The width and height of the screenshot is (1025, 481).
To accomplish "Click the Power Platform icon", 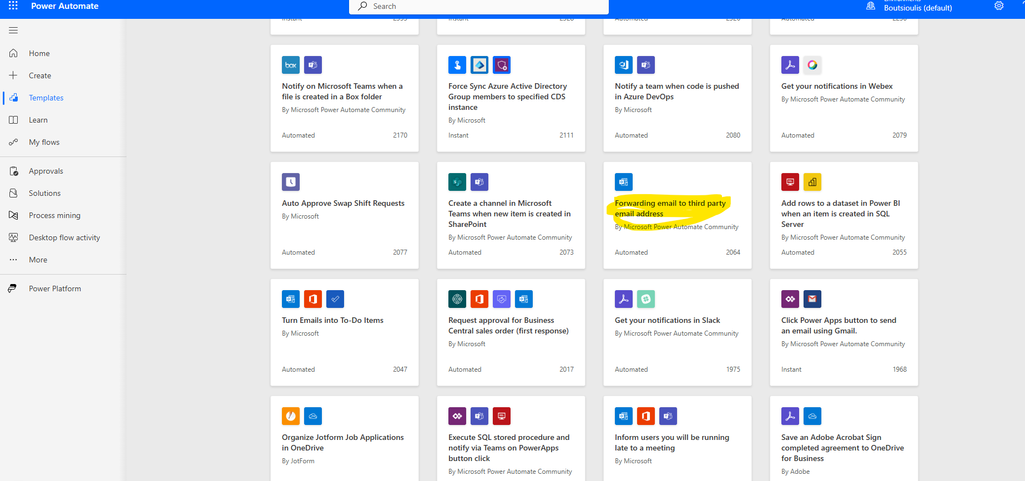I will [12, 288].
